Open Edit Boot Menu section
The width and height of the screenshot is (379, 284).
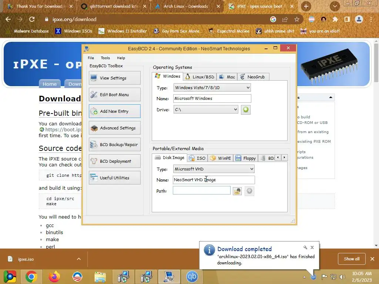[115, 94]
